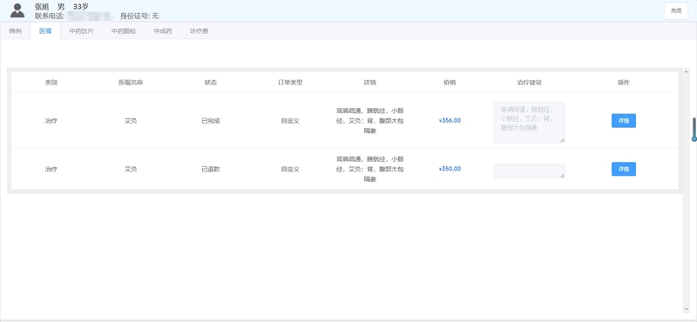Click the scrollbar up arrow
697x322 pixels.
pyautogui.click(x=687, y=71)
